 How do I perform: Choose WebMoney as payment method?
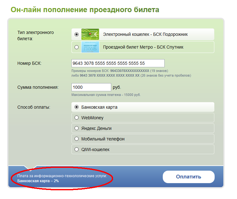point(77,118)
